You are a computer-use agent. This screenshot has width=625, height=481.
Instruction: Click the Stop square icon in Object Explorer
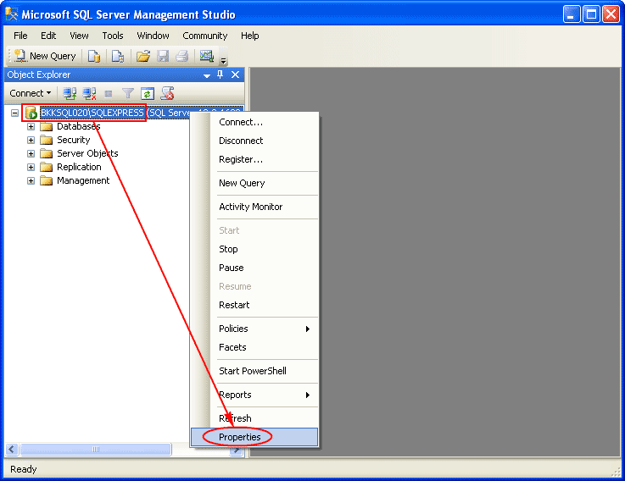[109, 94]
